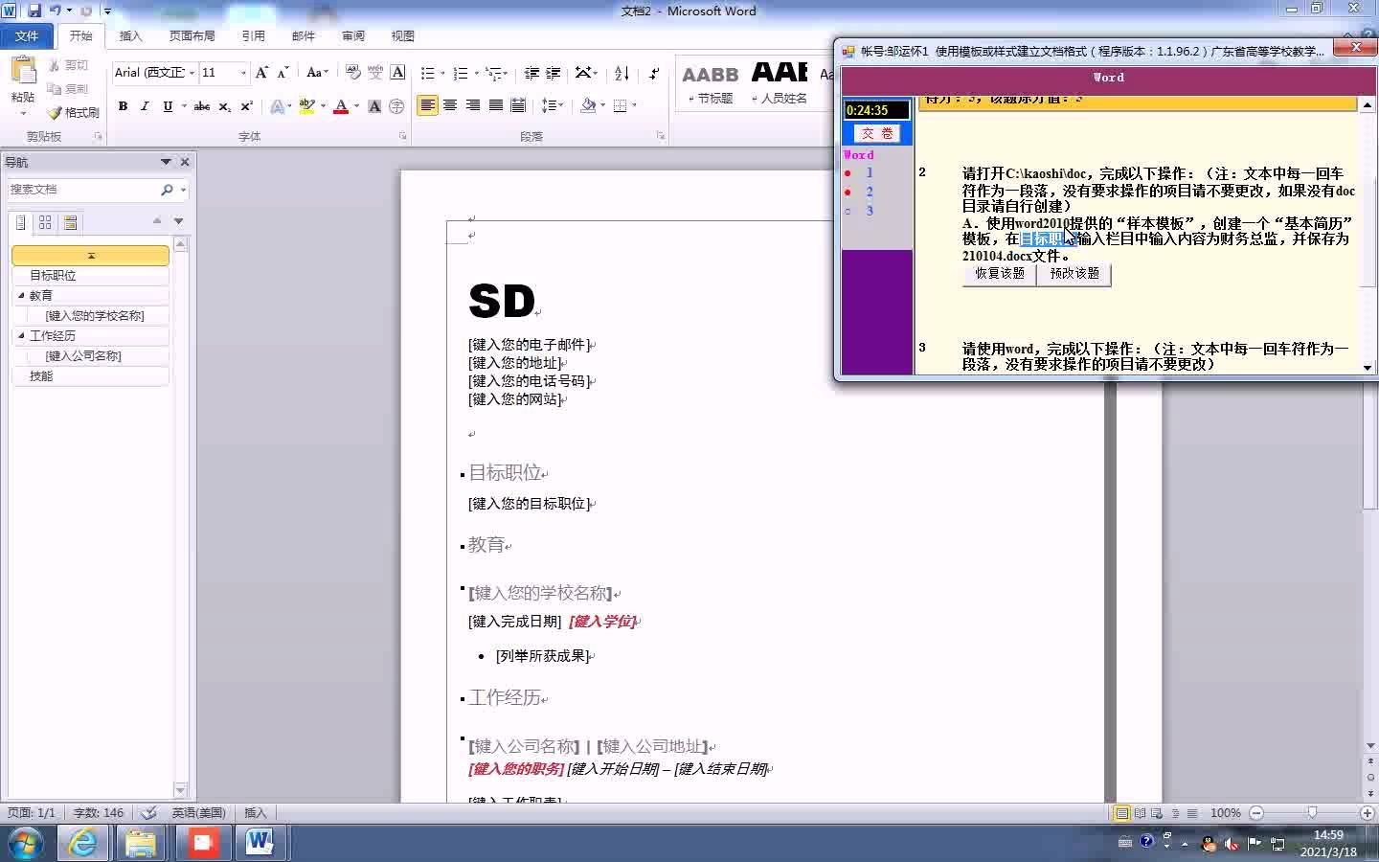Toggle Italic formatting
The width and height of the screenshot is (1379, 862).
tap(145, 106)
